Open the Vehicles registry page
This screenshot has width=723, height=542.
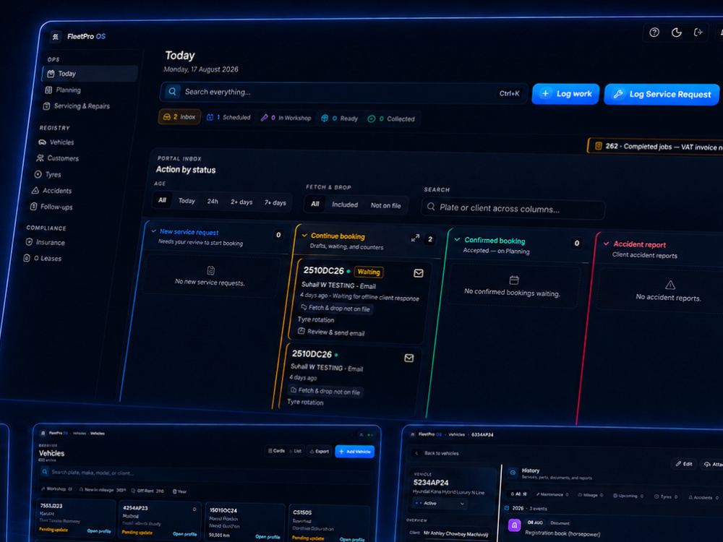56,142
